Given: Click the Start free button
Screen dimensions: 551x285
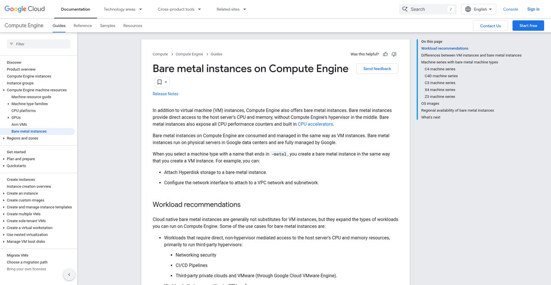Looking at the screenshot, I should 528,26.
